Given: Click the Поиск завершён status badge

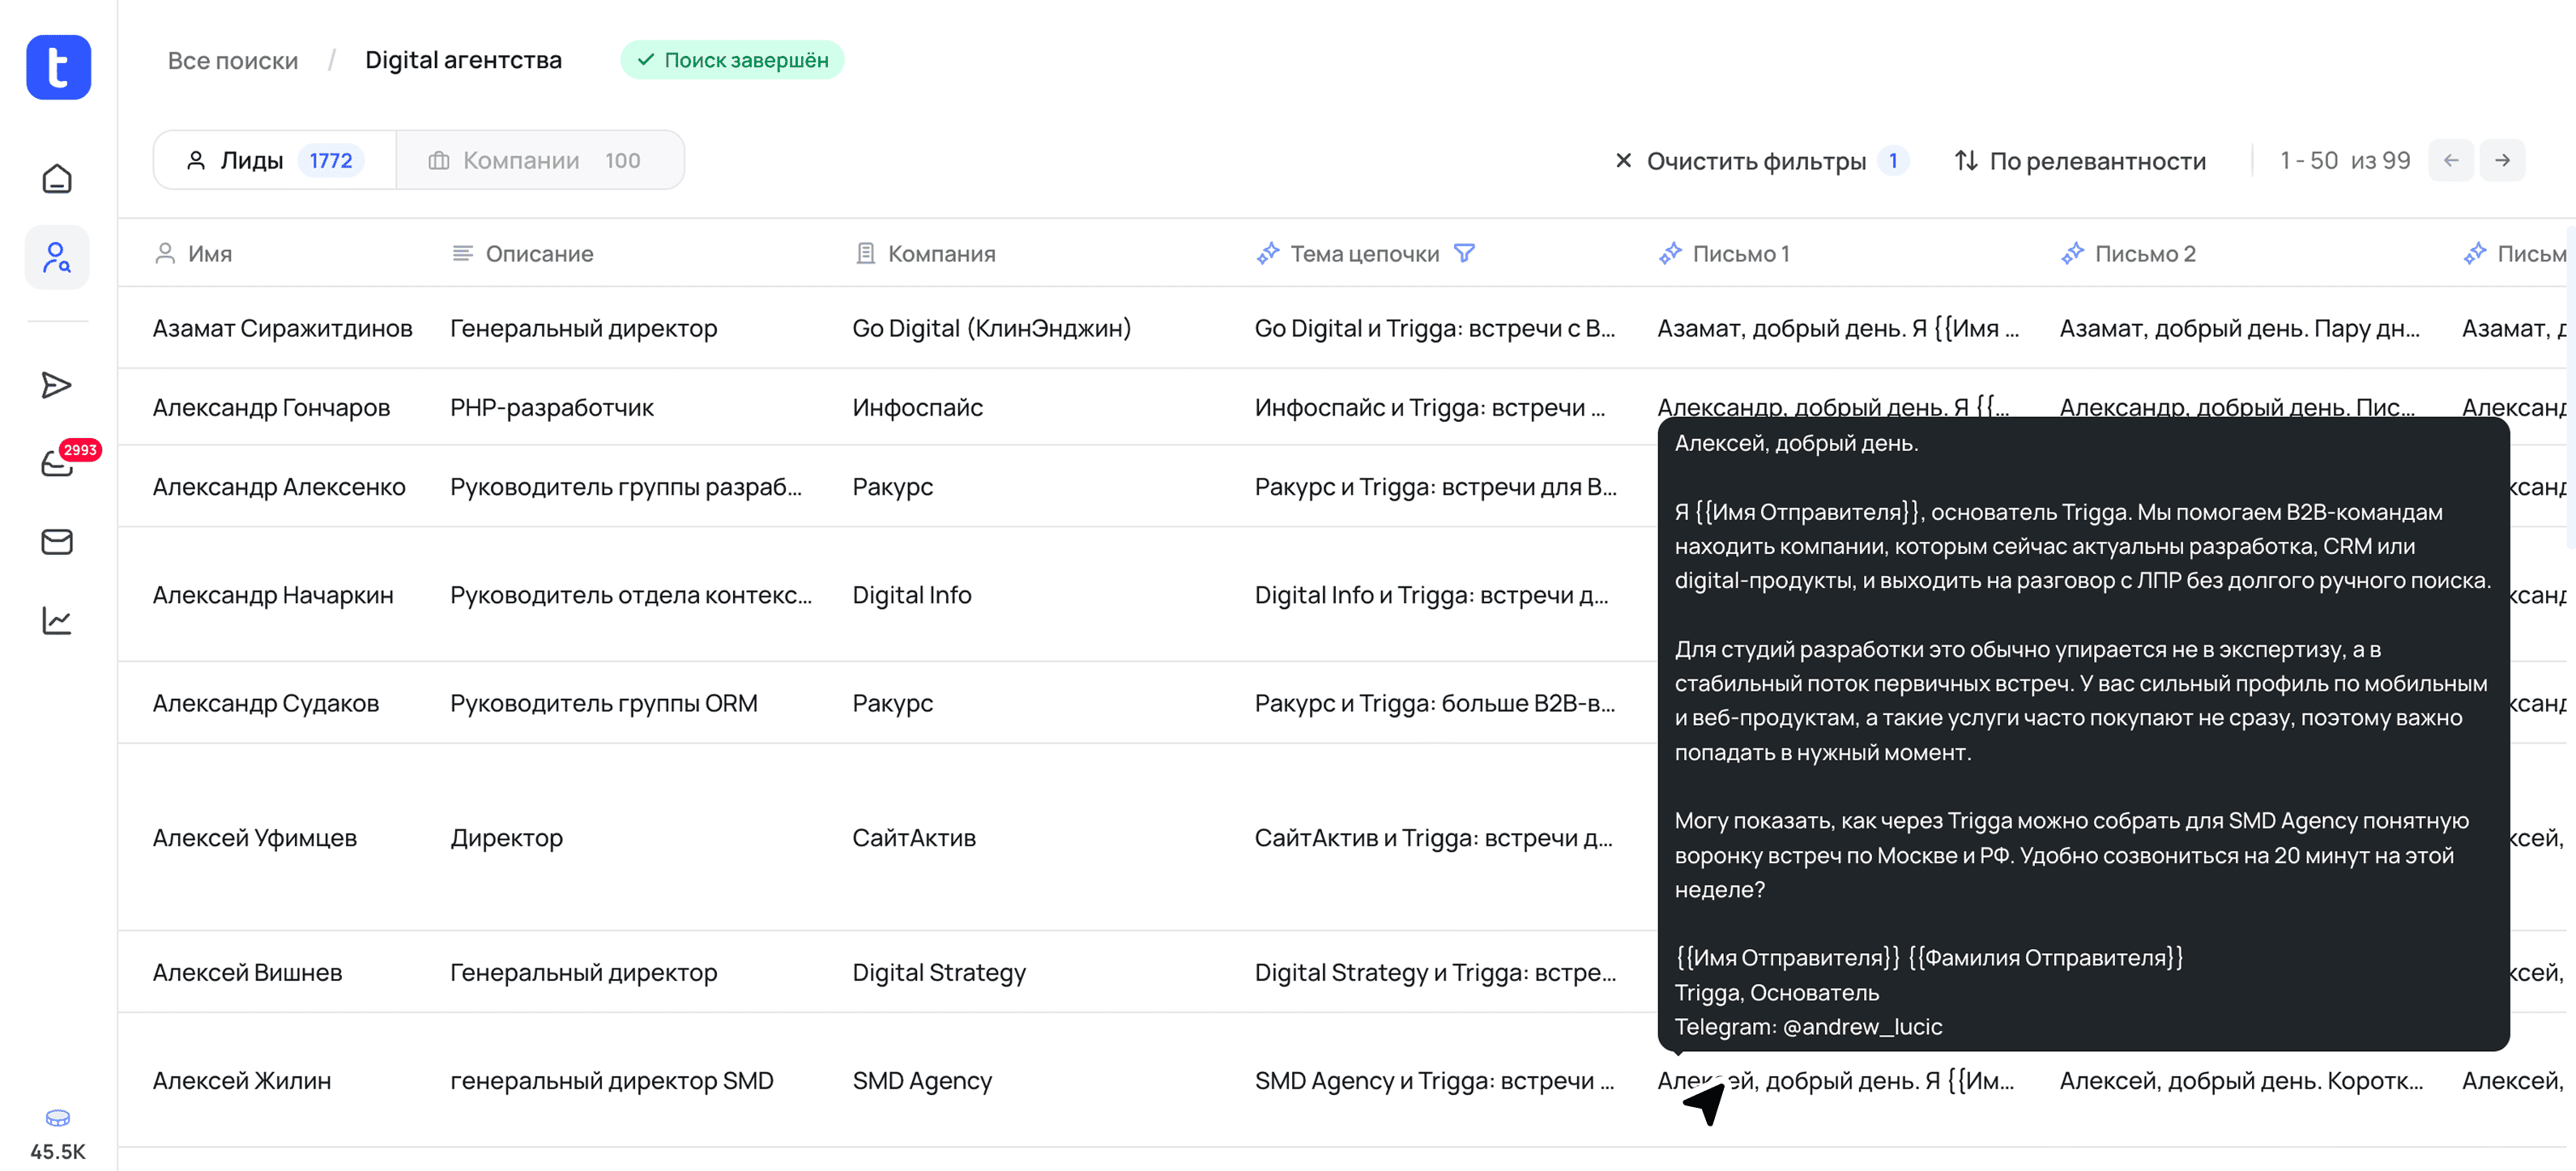Looking at the screenshot, I should pyautogui.click(x=732, y=61).
